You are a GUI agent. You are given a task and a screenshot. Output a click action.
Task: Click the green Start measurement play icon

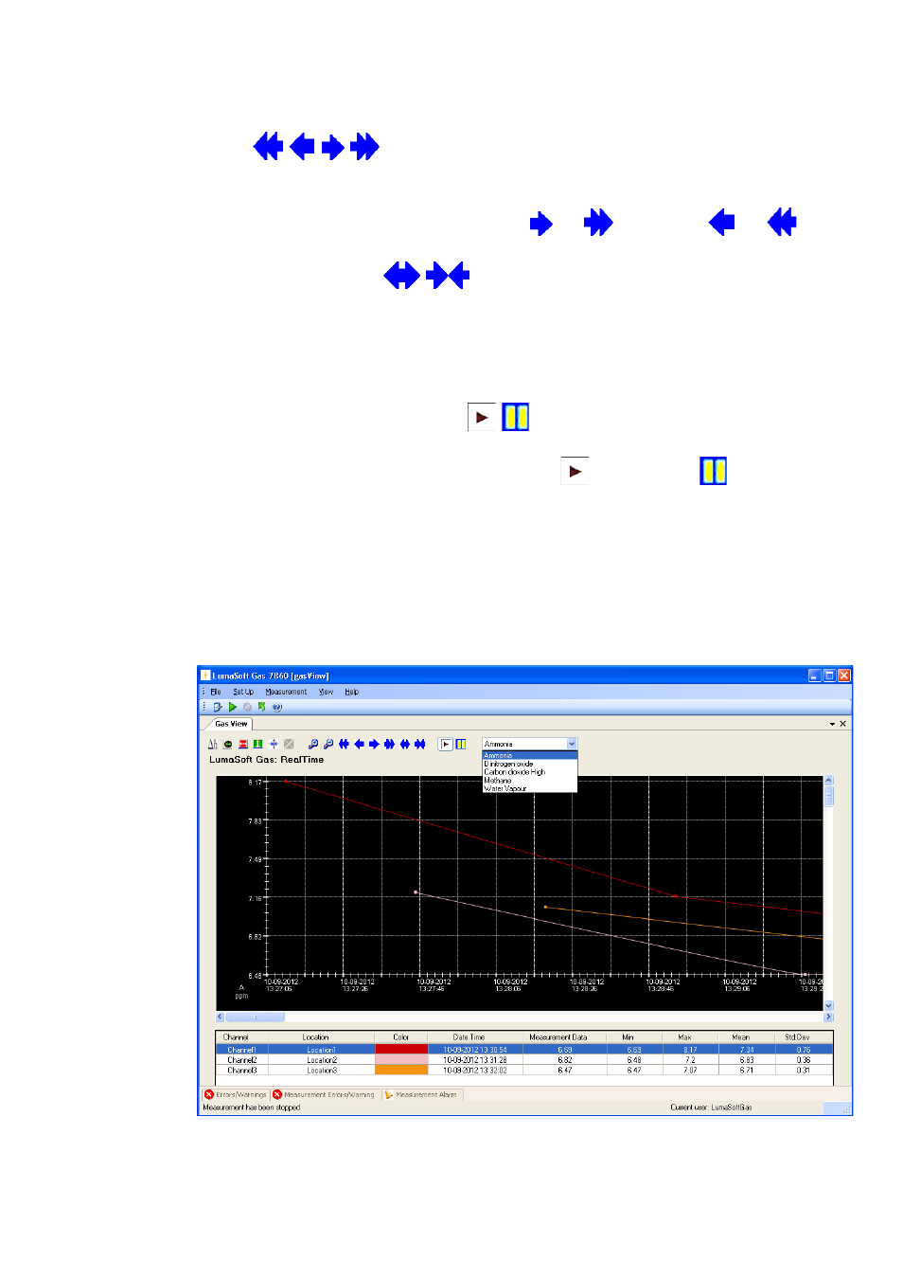coord(233,707)
